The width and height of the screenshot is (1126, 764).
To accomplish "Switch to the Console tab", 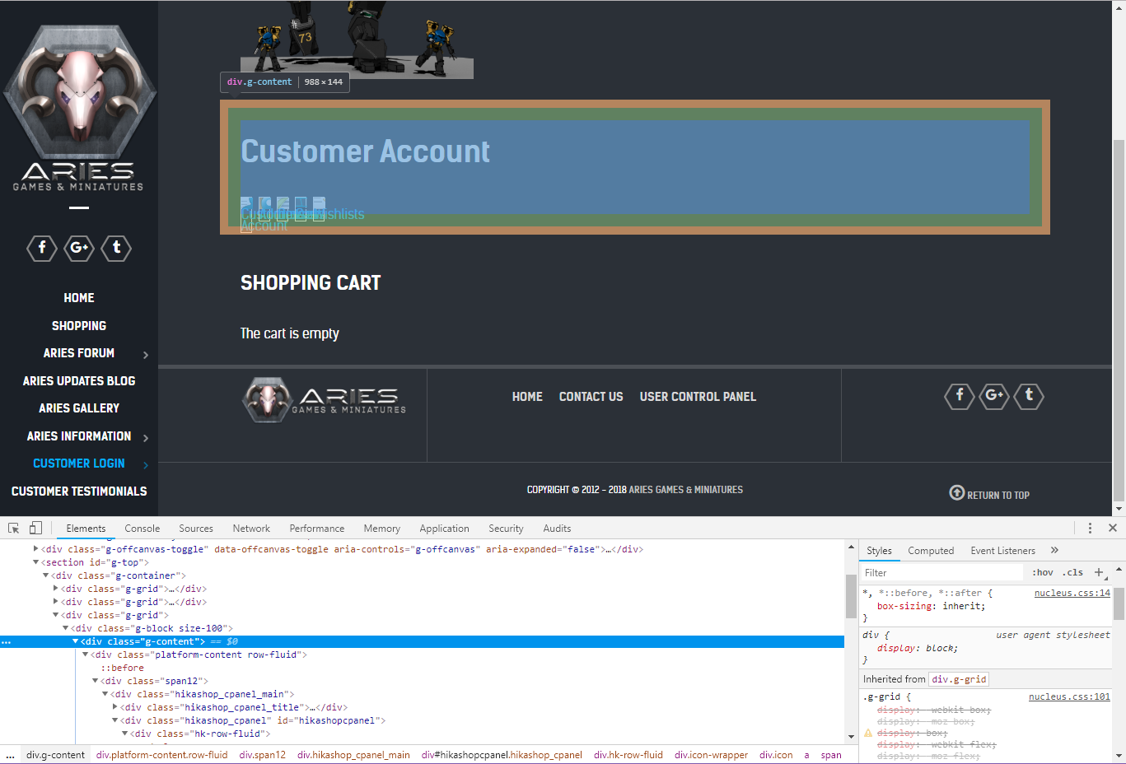I will [x=142, y=529].
